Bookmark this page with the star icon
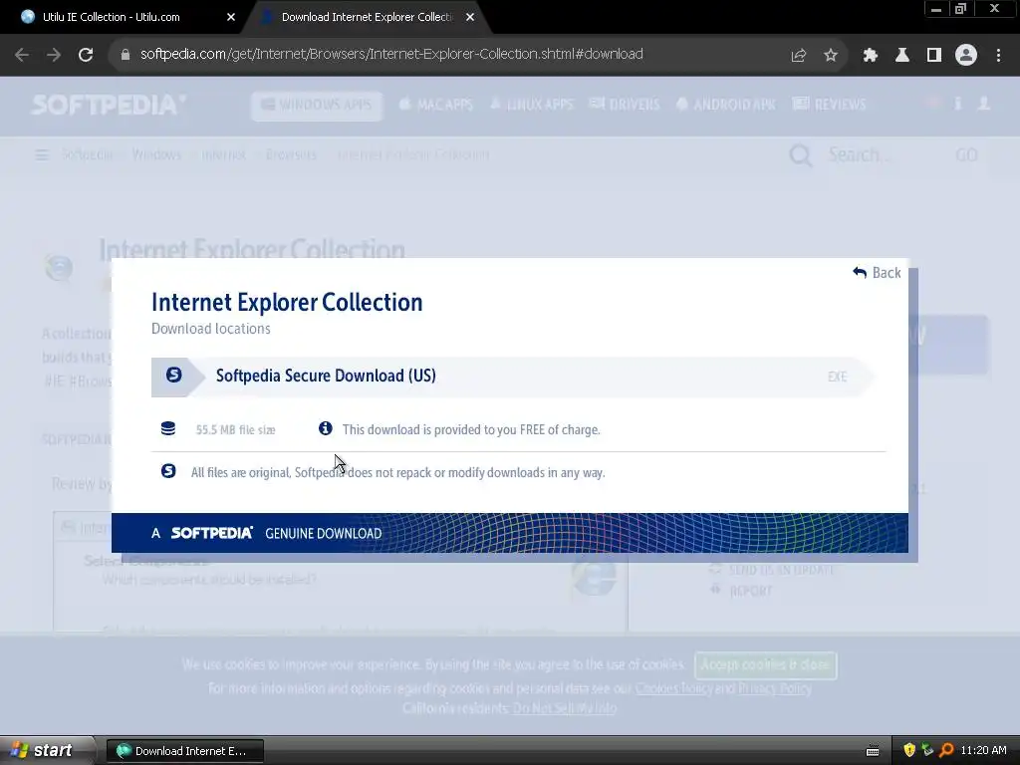 (x=831, y=56)
